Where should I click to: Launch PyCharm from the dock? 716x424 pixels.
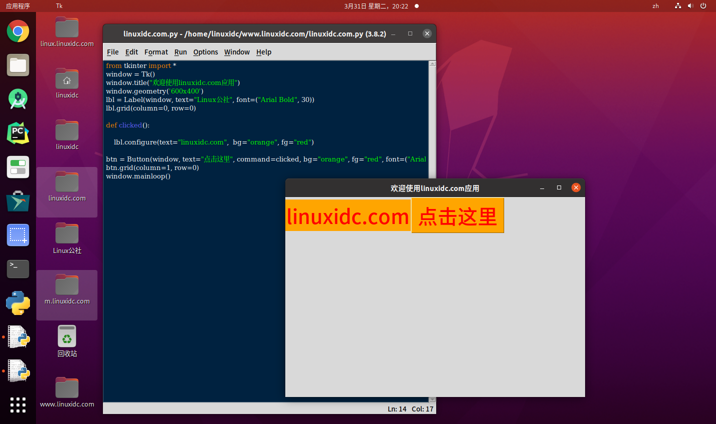pyautogui.click(x=18, y=133)
